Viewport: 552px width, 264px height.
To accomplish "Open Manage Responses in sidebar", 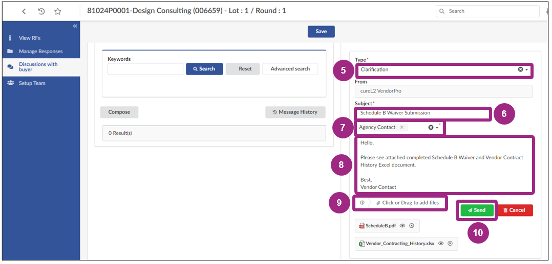I will coord(41,51).
